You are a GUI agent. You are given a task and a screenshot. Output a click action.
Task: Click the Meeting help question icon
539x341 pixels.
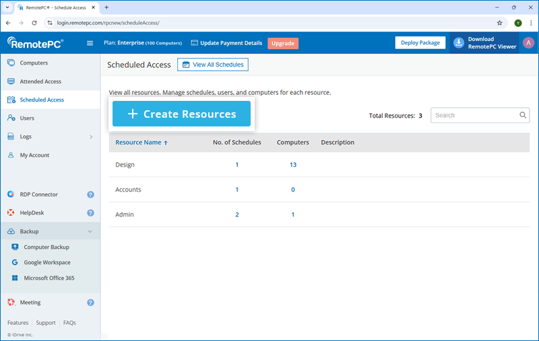90,303
